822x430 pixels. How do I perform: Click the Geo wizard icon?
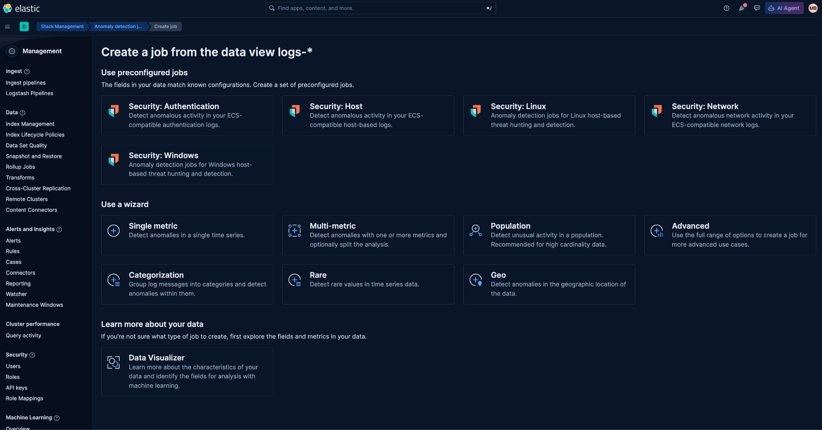(476, 280)
